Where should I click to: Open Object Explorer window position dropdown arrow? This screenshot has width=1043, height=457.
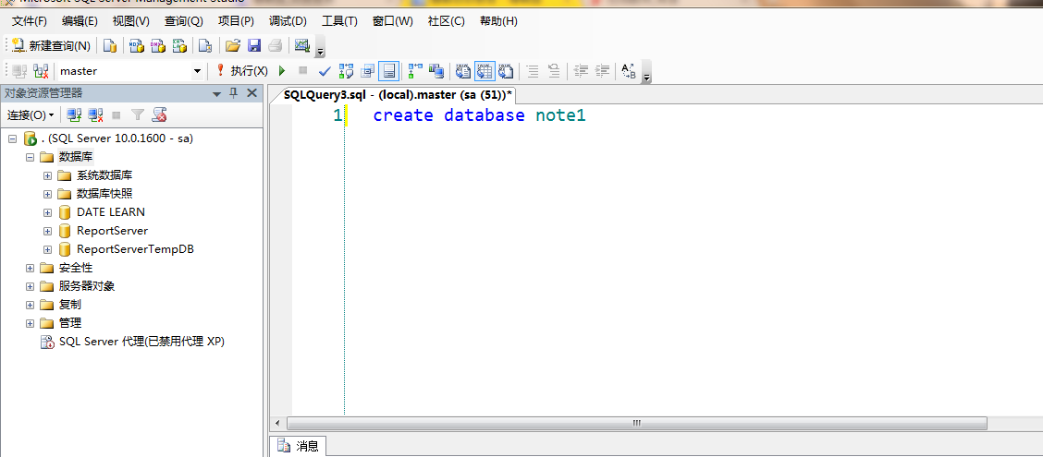pyautogui.click(x=217, y=93)
